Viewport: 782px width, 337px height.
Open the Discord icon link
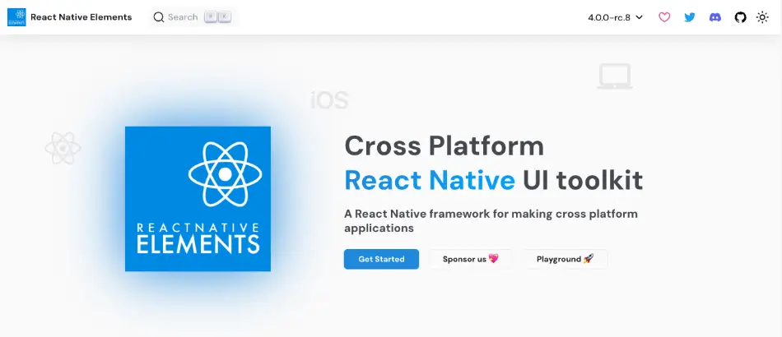[715, 17]
